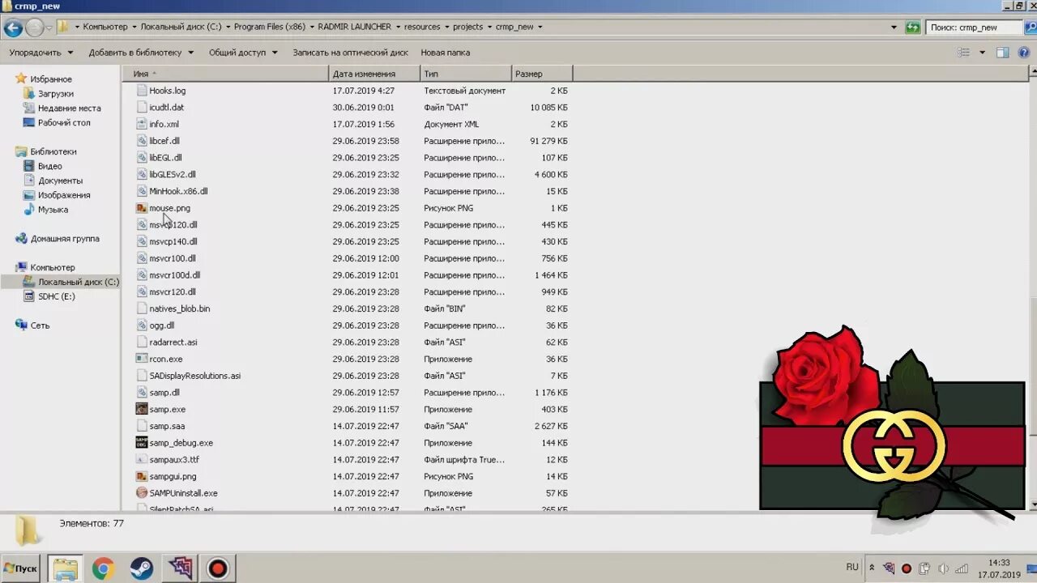
Task: Click the network signal icon in tray
Action: coord(962,568)
